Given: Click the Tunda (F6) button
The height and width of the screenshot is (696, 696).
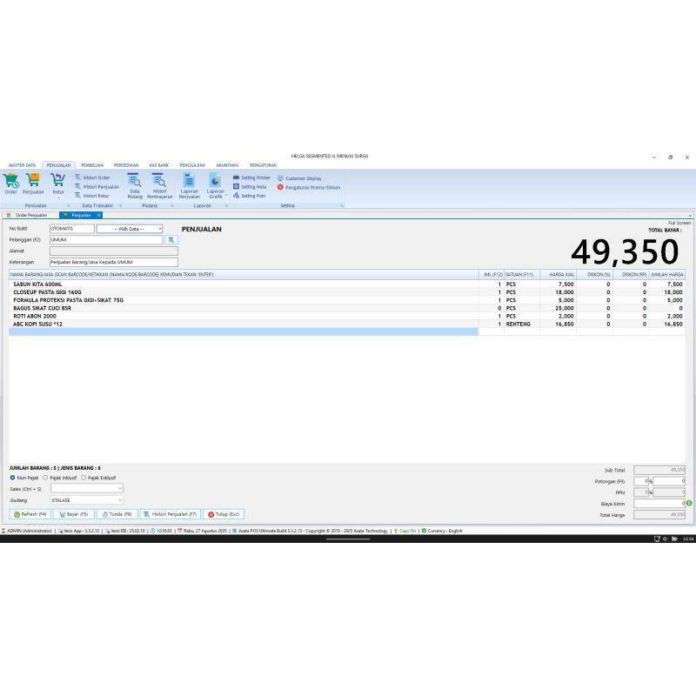Looking at the screenshot, I should point(117,514).
